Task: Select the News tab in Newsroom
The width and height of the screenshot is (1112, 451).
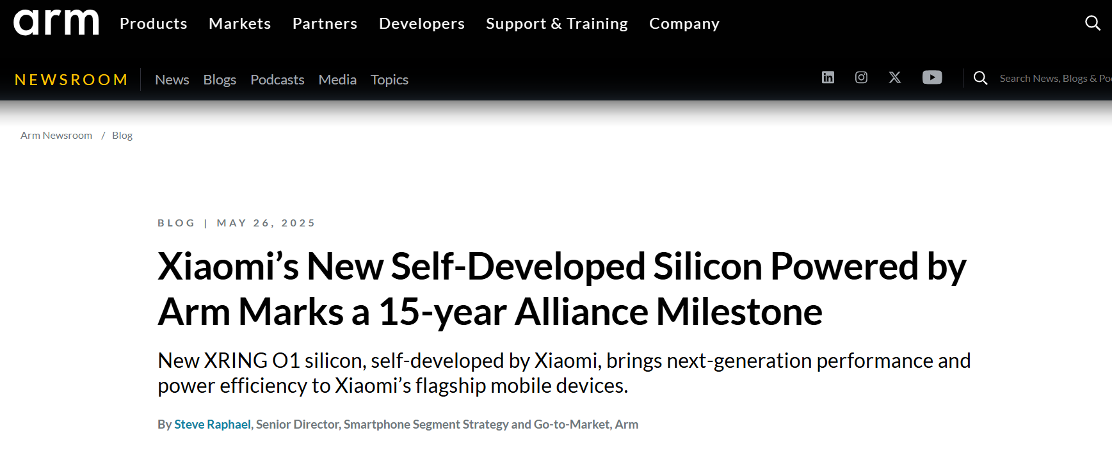Action: (x=172, y=79)
